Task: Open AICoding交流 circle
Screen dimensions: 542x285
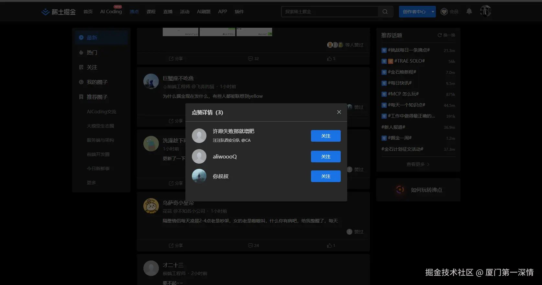Action: point(101,112)
